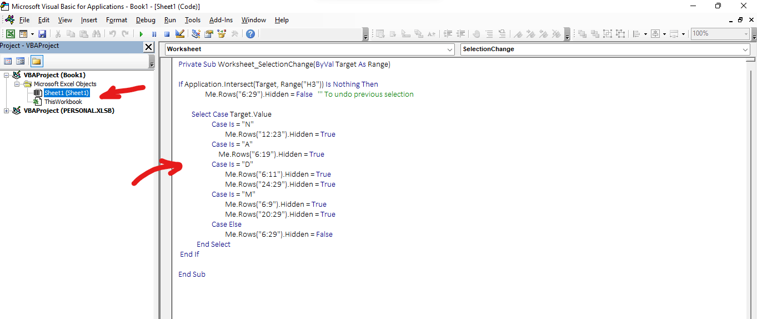The width and height of the screenshot is (757, 319).
Task: Open the Object Browser toolbar icon
Action: 222,34
